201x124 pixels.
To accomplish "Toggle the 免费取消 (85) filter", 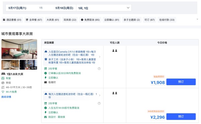I will click(x=90, y=20).
